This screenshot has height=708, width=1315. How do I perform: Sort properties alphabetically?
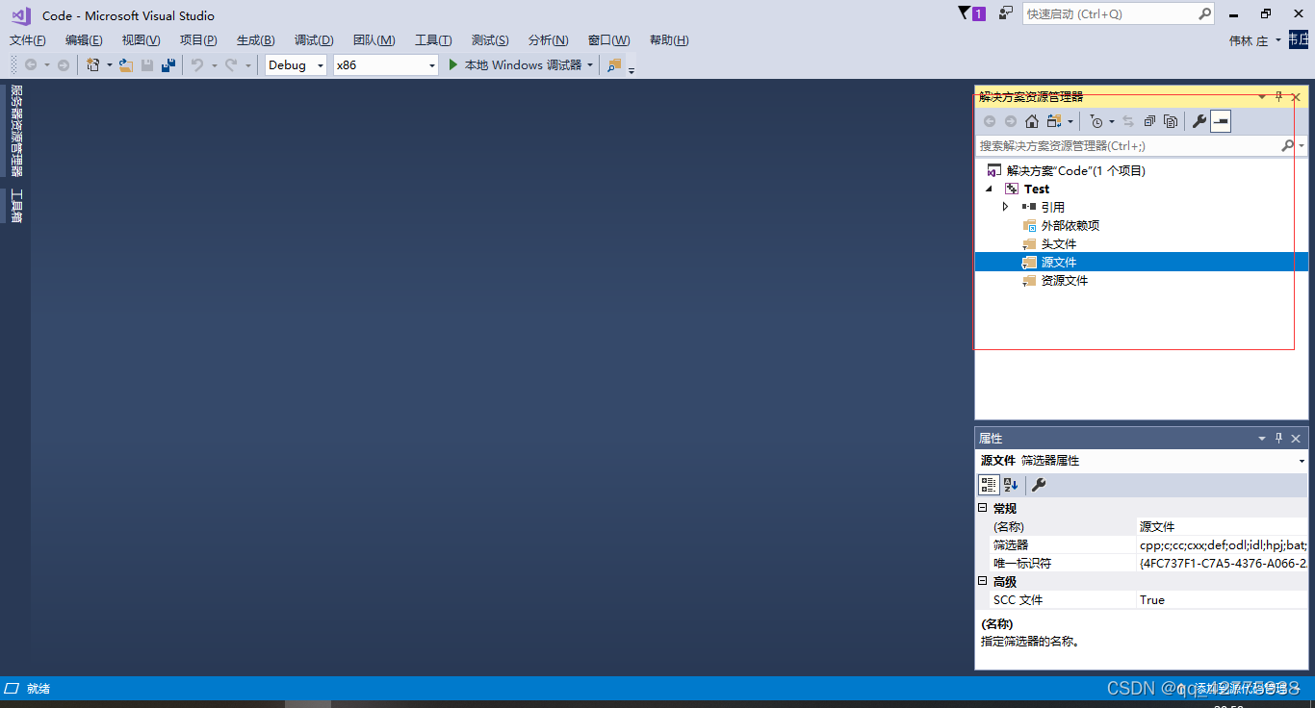click(1011, 485)
